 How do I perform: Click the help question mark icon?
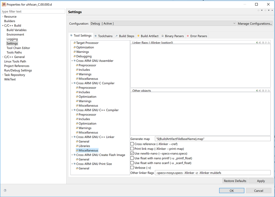(5, 190)
